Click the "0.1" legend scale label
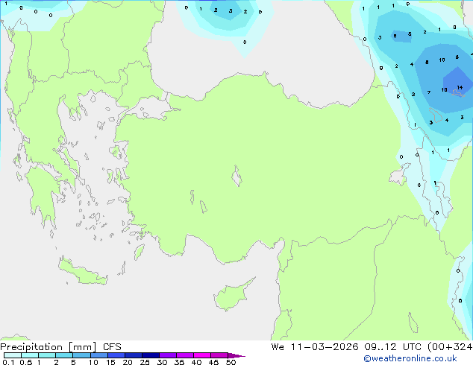This screenshot has width=473, height=365. [x=8, y=362]
